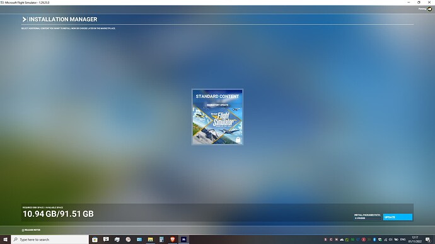Image resolution: width=435 pixels, height=244 pixels.
Task: Click the blue UPDATE button
Action: tap(398, 217)
